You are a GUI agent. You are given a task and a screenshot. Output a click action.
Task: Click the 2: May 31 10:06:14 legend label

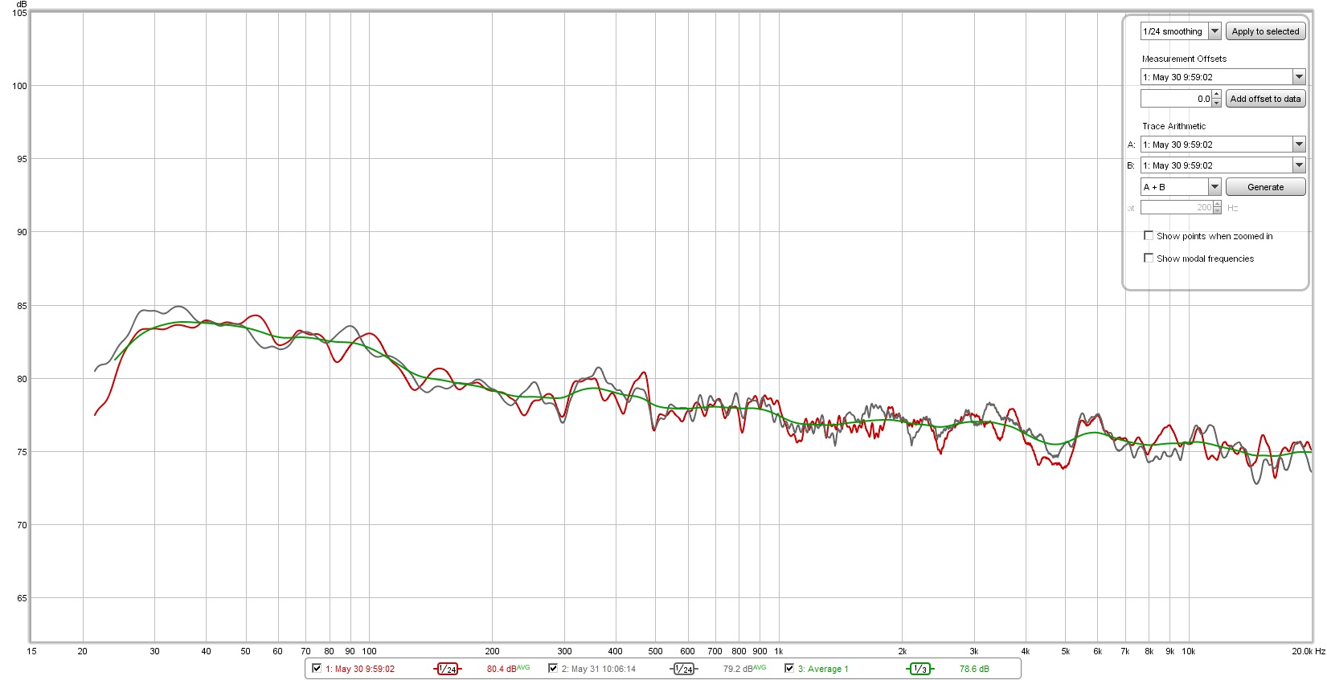(599, 669)
